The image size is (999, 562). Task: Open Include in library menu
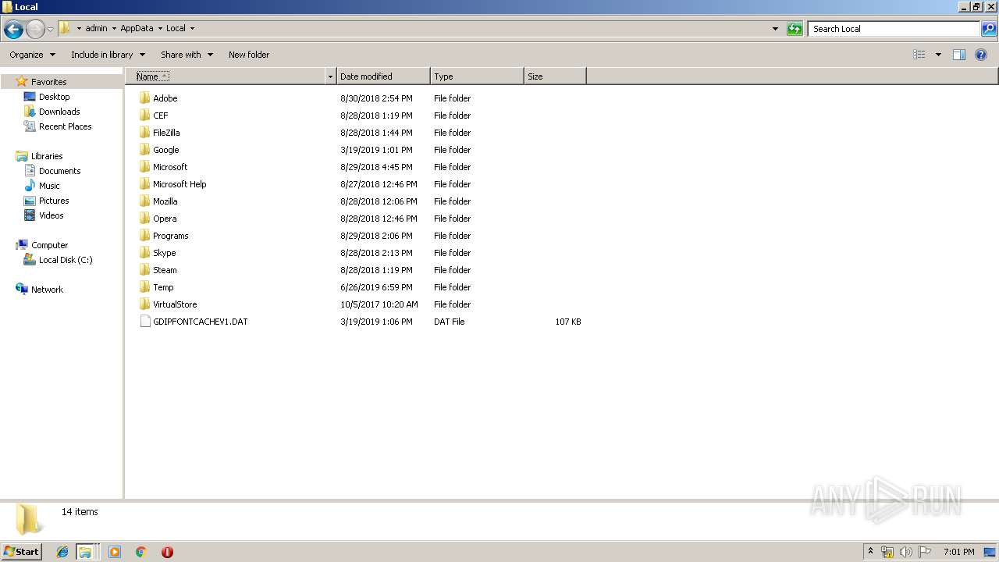(108, 55)
